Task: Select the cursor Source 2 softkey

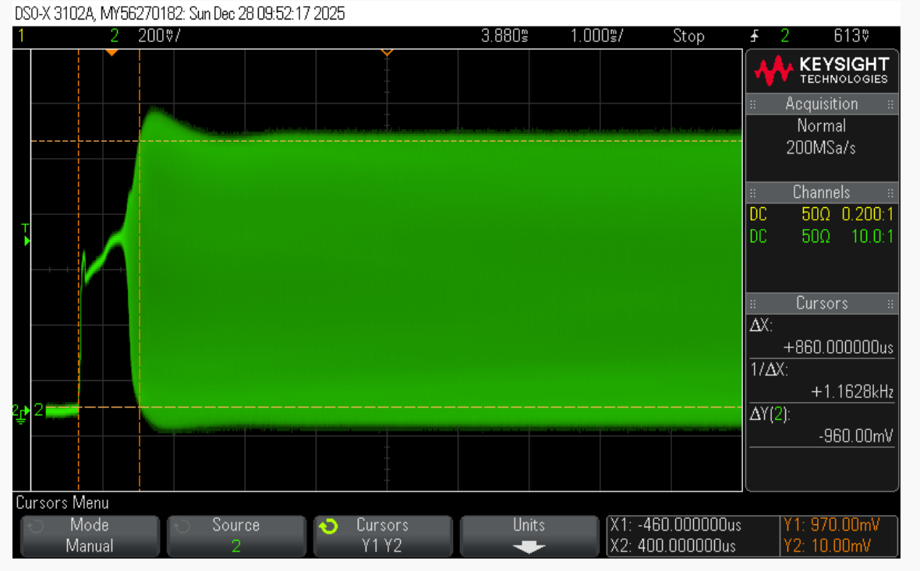Action: pos(236,536)
